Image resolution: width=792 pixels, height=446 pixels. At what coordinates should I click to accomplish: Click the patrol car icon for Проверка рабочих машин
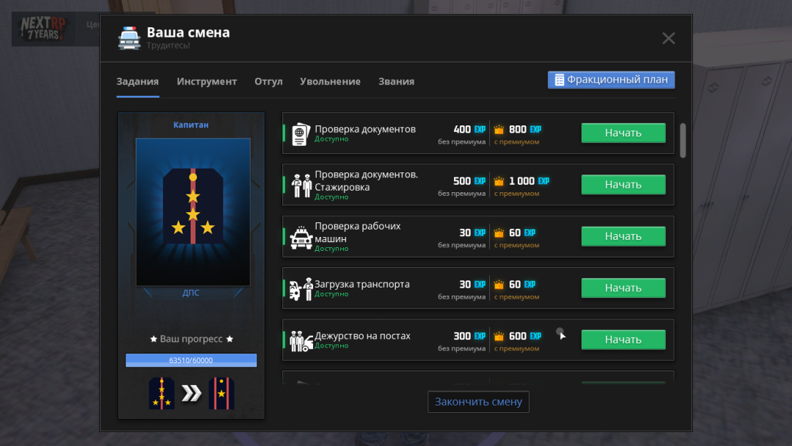click(x=301, y=238)
